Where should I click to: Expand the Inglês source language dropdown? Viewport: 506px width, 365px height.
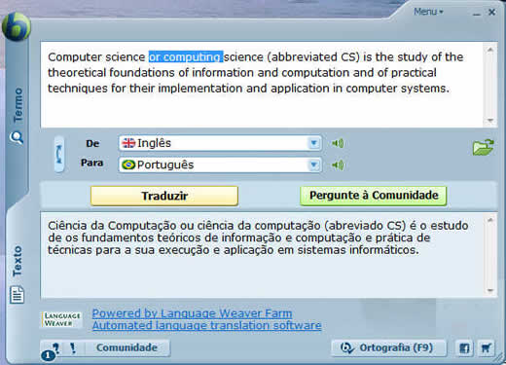click(313, 143)
